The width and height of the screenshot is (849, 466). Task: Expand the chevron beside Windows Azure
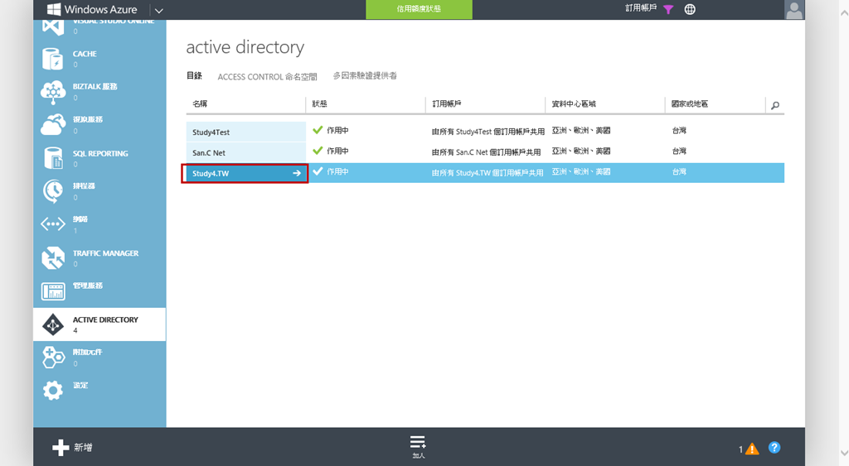click(158, 10)
